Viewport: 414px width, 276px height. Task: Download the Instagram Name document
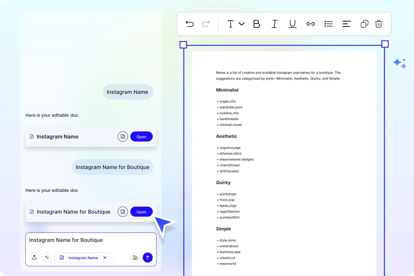pyautogui.click(x=123, y=137)
